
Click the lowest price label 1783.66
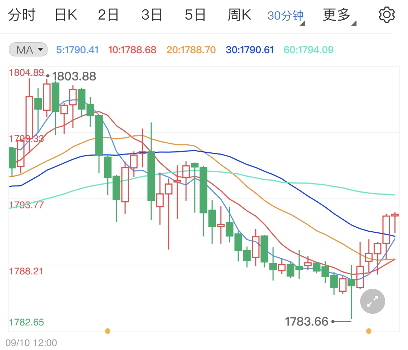click(307, 321)
